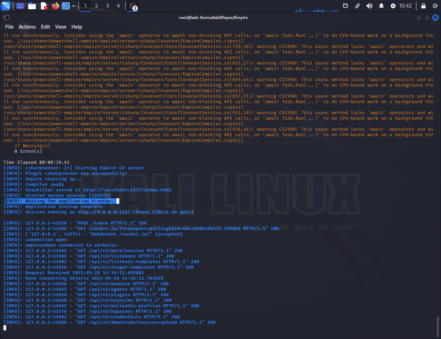The width and height of the screenshot is (441, 339).
Task: Click the 'GET /api/v2/agents' log line
Action: coord(85,289)
